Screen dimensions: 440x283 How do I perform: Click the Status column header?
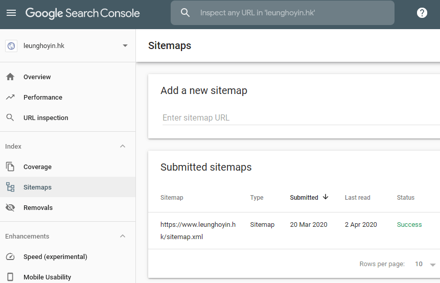click(x=406, y=198)
